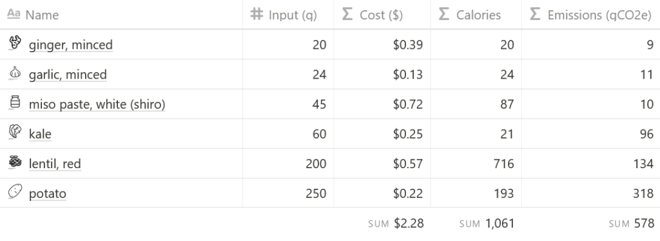Open the Emissions (gCO2e) column header menu
Screen dimensions: 660x241
591,14
